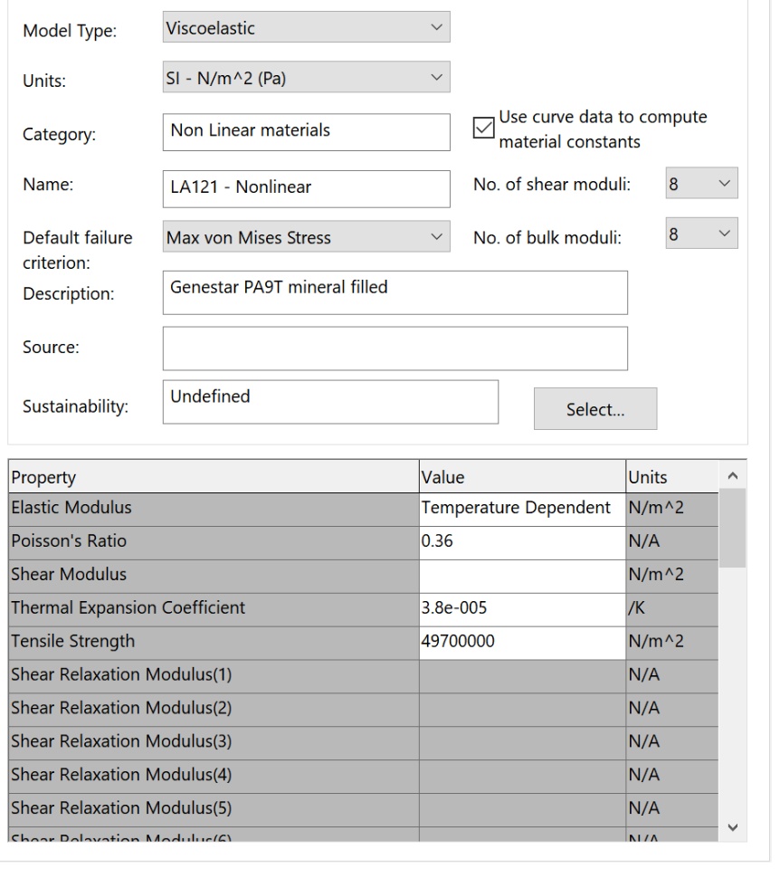Click the Name field LA121 - Nonlinear
Viewport: 780px width, 869px height.
tap(307, 189)
